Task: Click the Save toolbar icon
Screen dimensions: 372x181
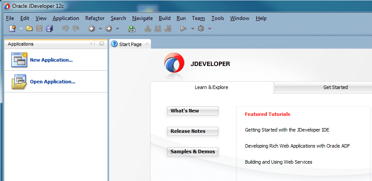Action: (x=40, y=29)
